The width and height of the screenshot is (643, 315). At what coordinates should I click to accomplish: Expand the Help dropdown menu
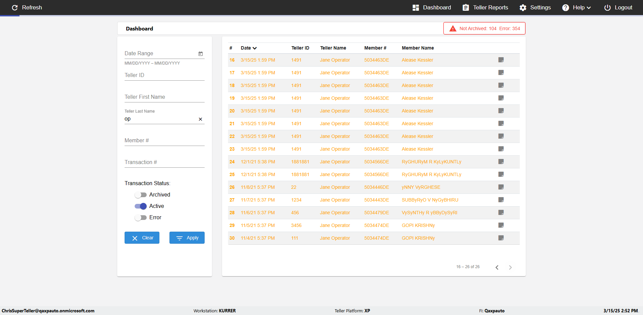point(576,8)
